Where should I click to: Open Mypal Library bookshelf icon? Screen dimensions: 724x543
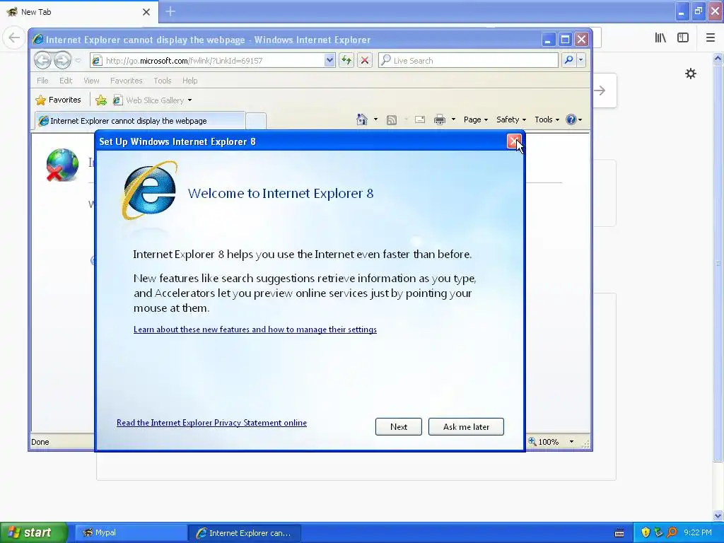point(660,38)
